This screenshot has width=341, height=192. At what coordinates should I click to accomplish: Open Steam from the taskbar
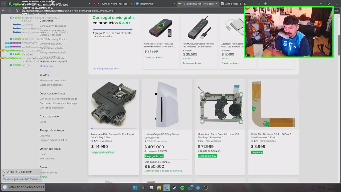174,188
